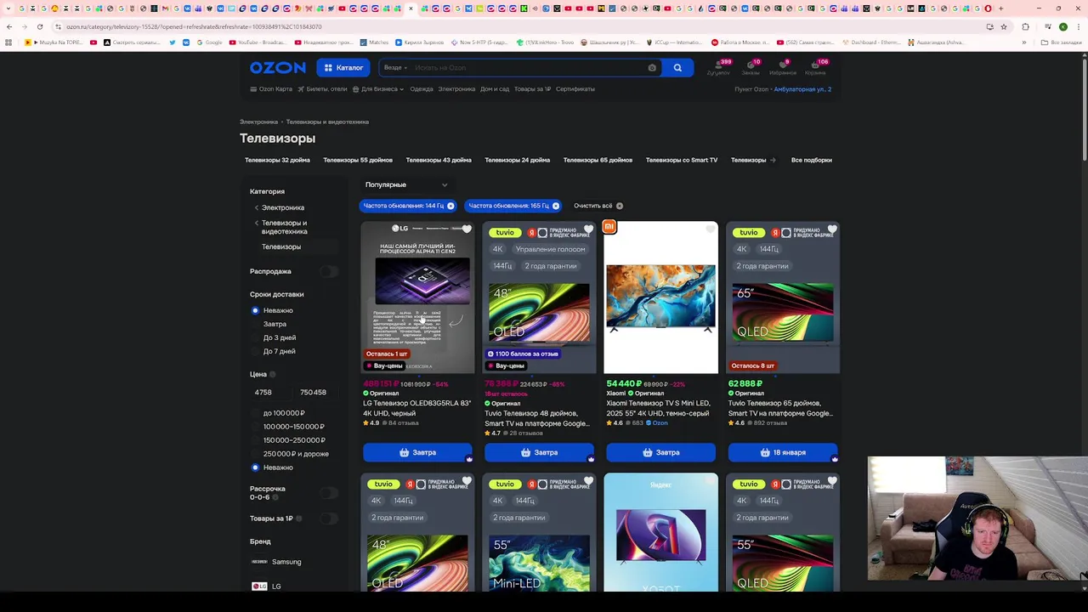Open the Избранное favorites icon
The width and height of the screenshot is (1088, 612).
(783, 67)
